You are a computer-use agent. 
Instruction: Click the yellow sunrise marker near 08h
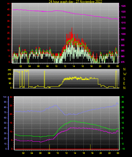click(49, 147)
